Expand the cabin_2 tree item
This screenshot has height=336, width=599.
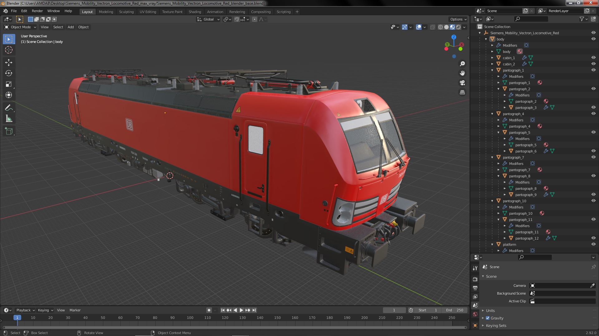492,64
